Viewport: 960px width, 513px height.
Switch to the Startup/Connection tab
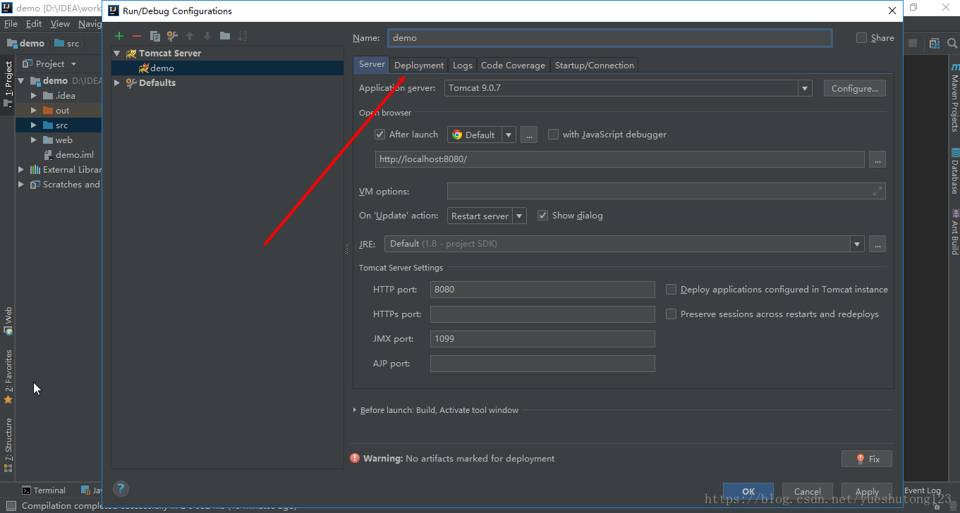(595, 66)
